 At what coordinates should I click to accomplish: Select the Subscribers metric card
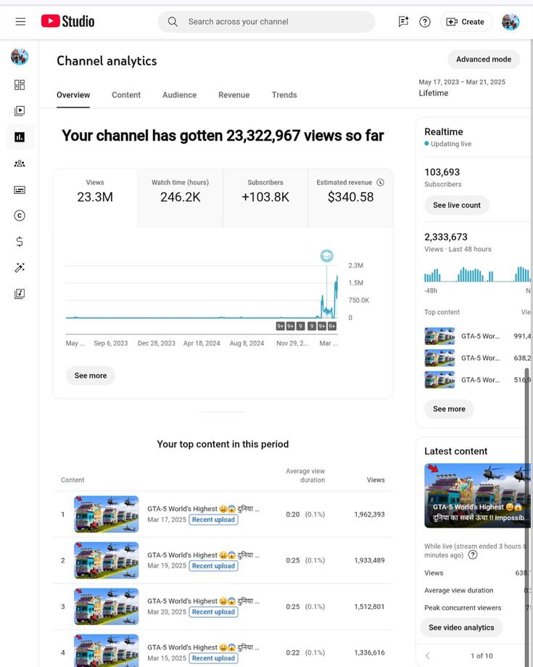coord(265,191)
